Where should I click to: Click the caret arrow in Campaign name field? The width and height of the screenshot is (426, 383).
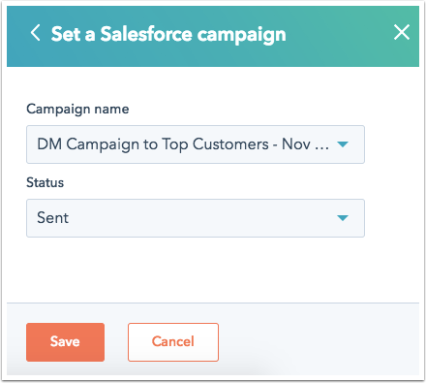pos(343,144)
